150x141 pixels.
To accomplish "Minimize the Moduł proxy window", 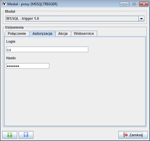I will (124, 4).
